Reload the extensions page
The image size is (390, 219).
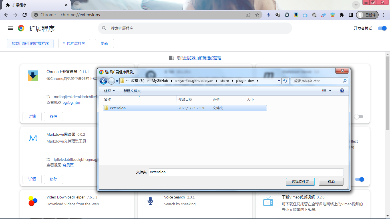[25, 15]
